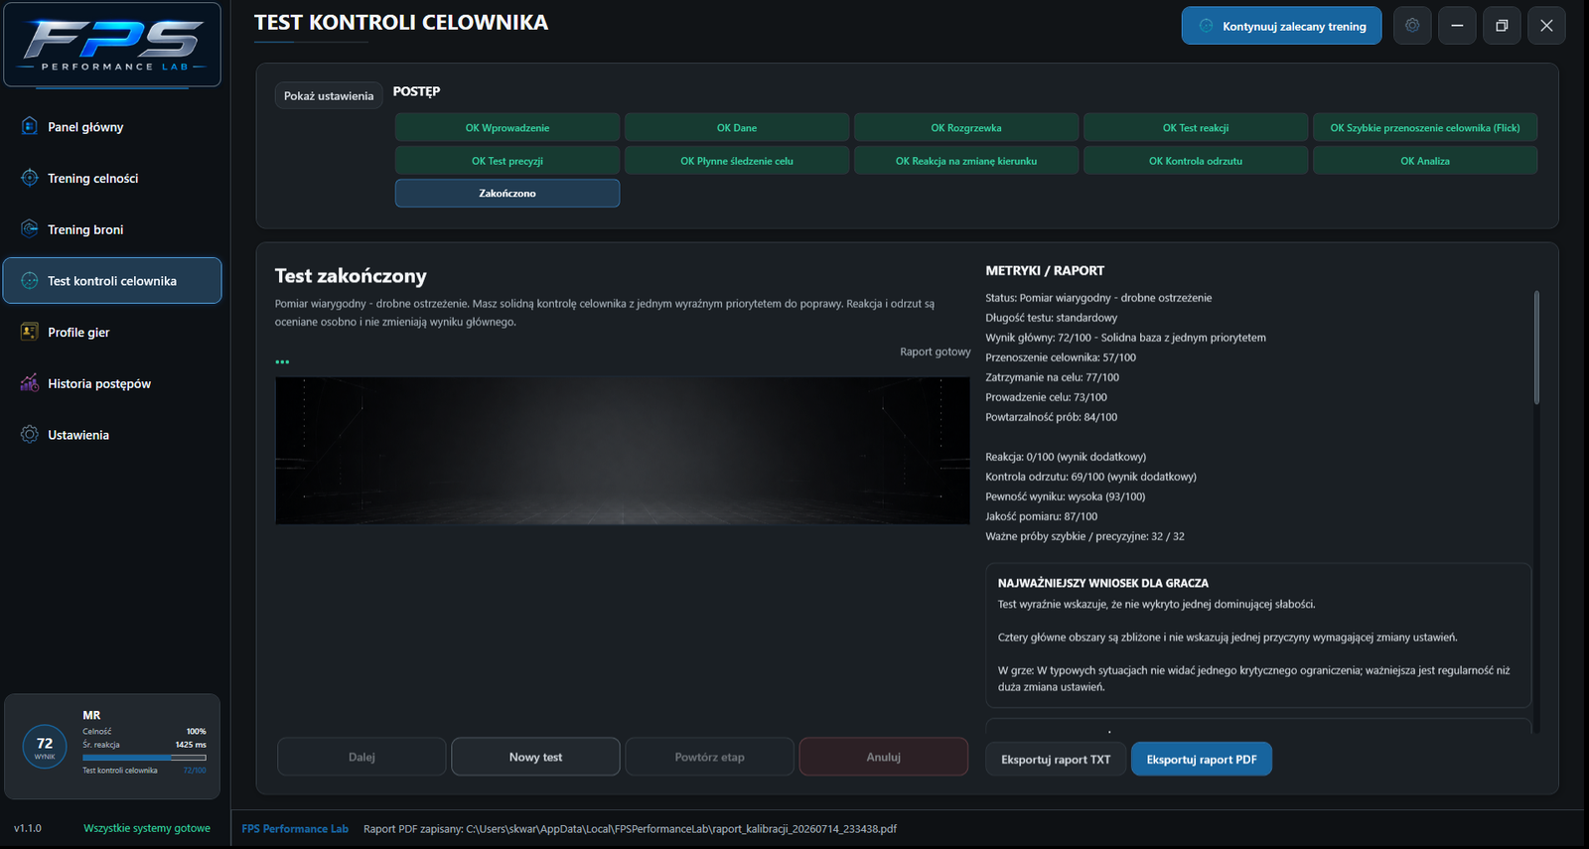This screenshot has width=1589, height=849.
Task: Select the Zakończono progress step
Action: pyautogui.click(x=507, y=193)
